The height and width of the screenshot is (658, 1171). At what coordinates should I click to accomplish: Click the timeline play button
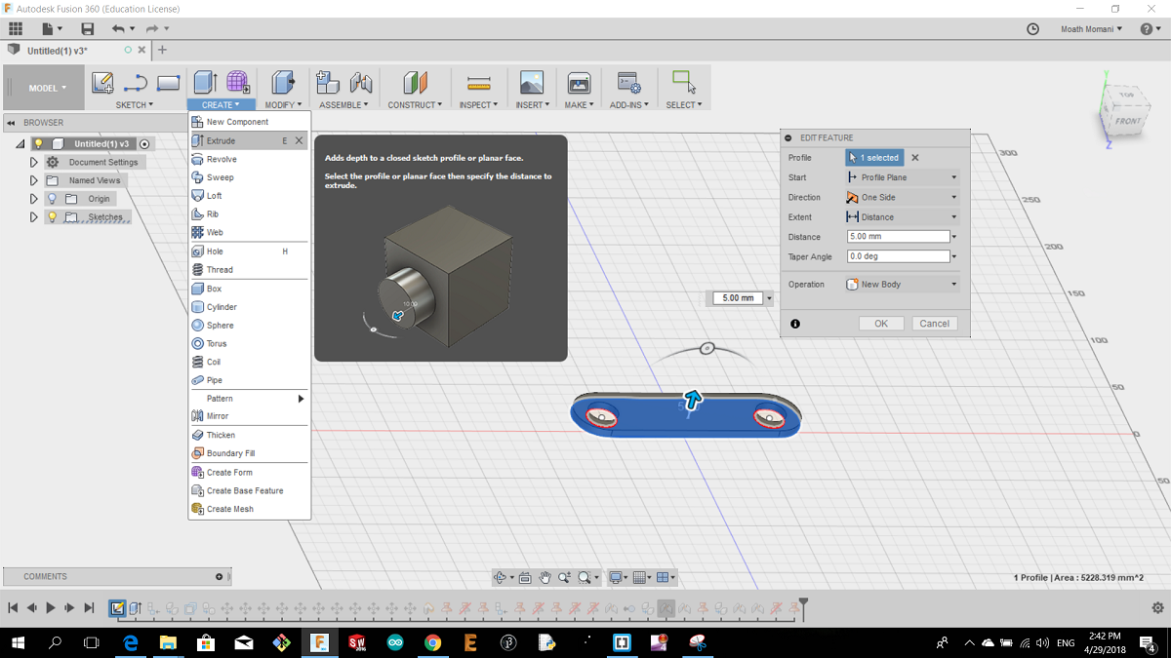(x=51, y=607)
